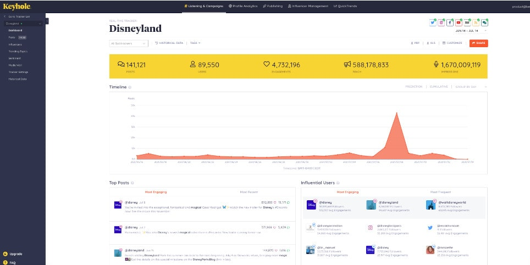Click the speech bubbles icon beside 141,121

(x=121, y=64)
